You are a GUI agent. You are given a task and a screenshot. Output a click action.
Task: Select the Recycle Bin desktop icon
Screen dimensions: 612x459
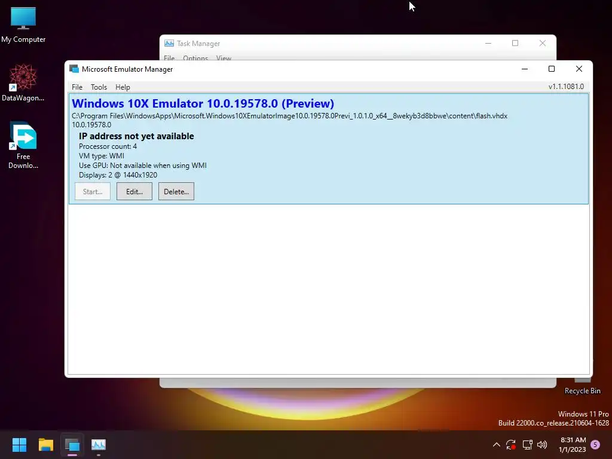[582, 385]
